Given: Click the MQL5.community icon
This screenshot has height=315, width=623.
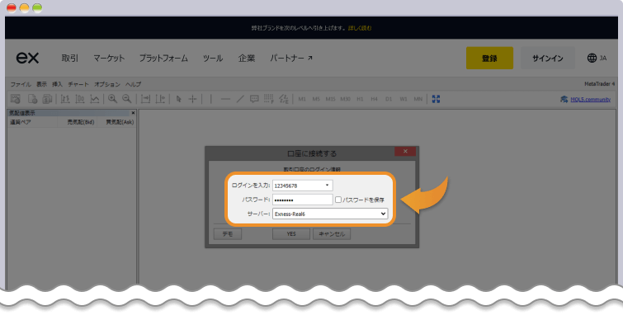Looking at the screenshot, I should tap(564, 99).
